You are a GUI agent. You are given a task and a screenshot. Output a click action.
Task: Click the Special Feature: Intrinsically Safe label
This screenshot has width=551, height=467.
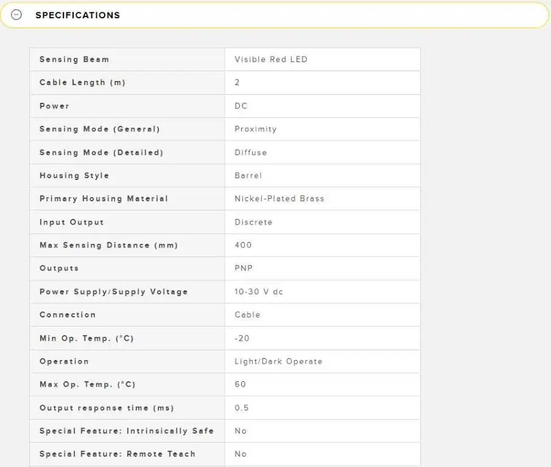(127, 431)
